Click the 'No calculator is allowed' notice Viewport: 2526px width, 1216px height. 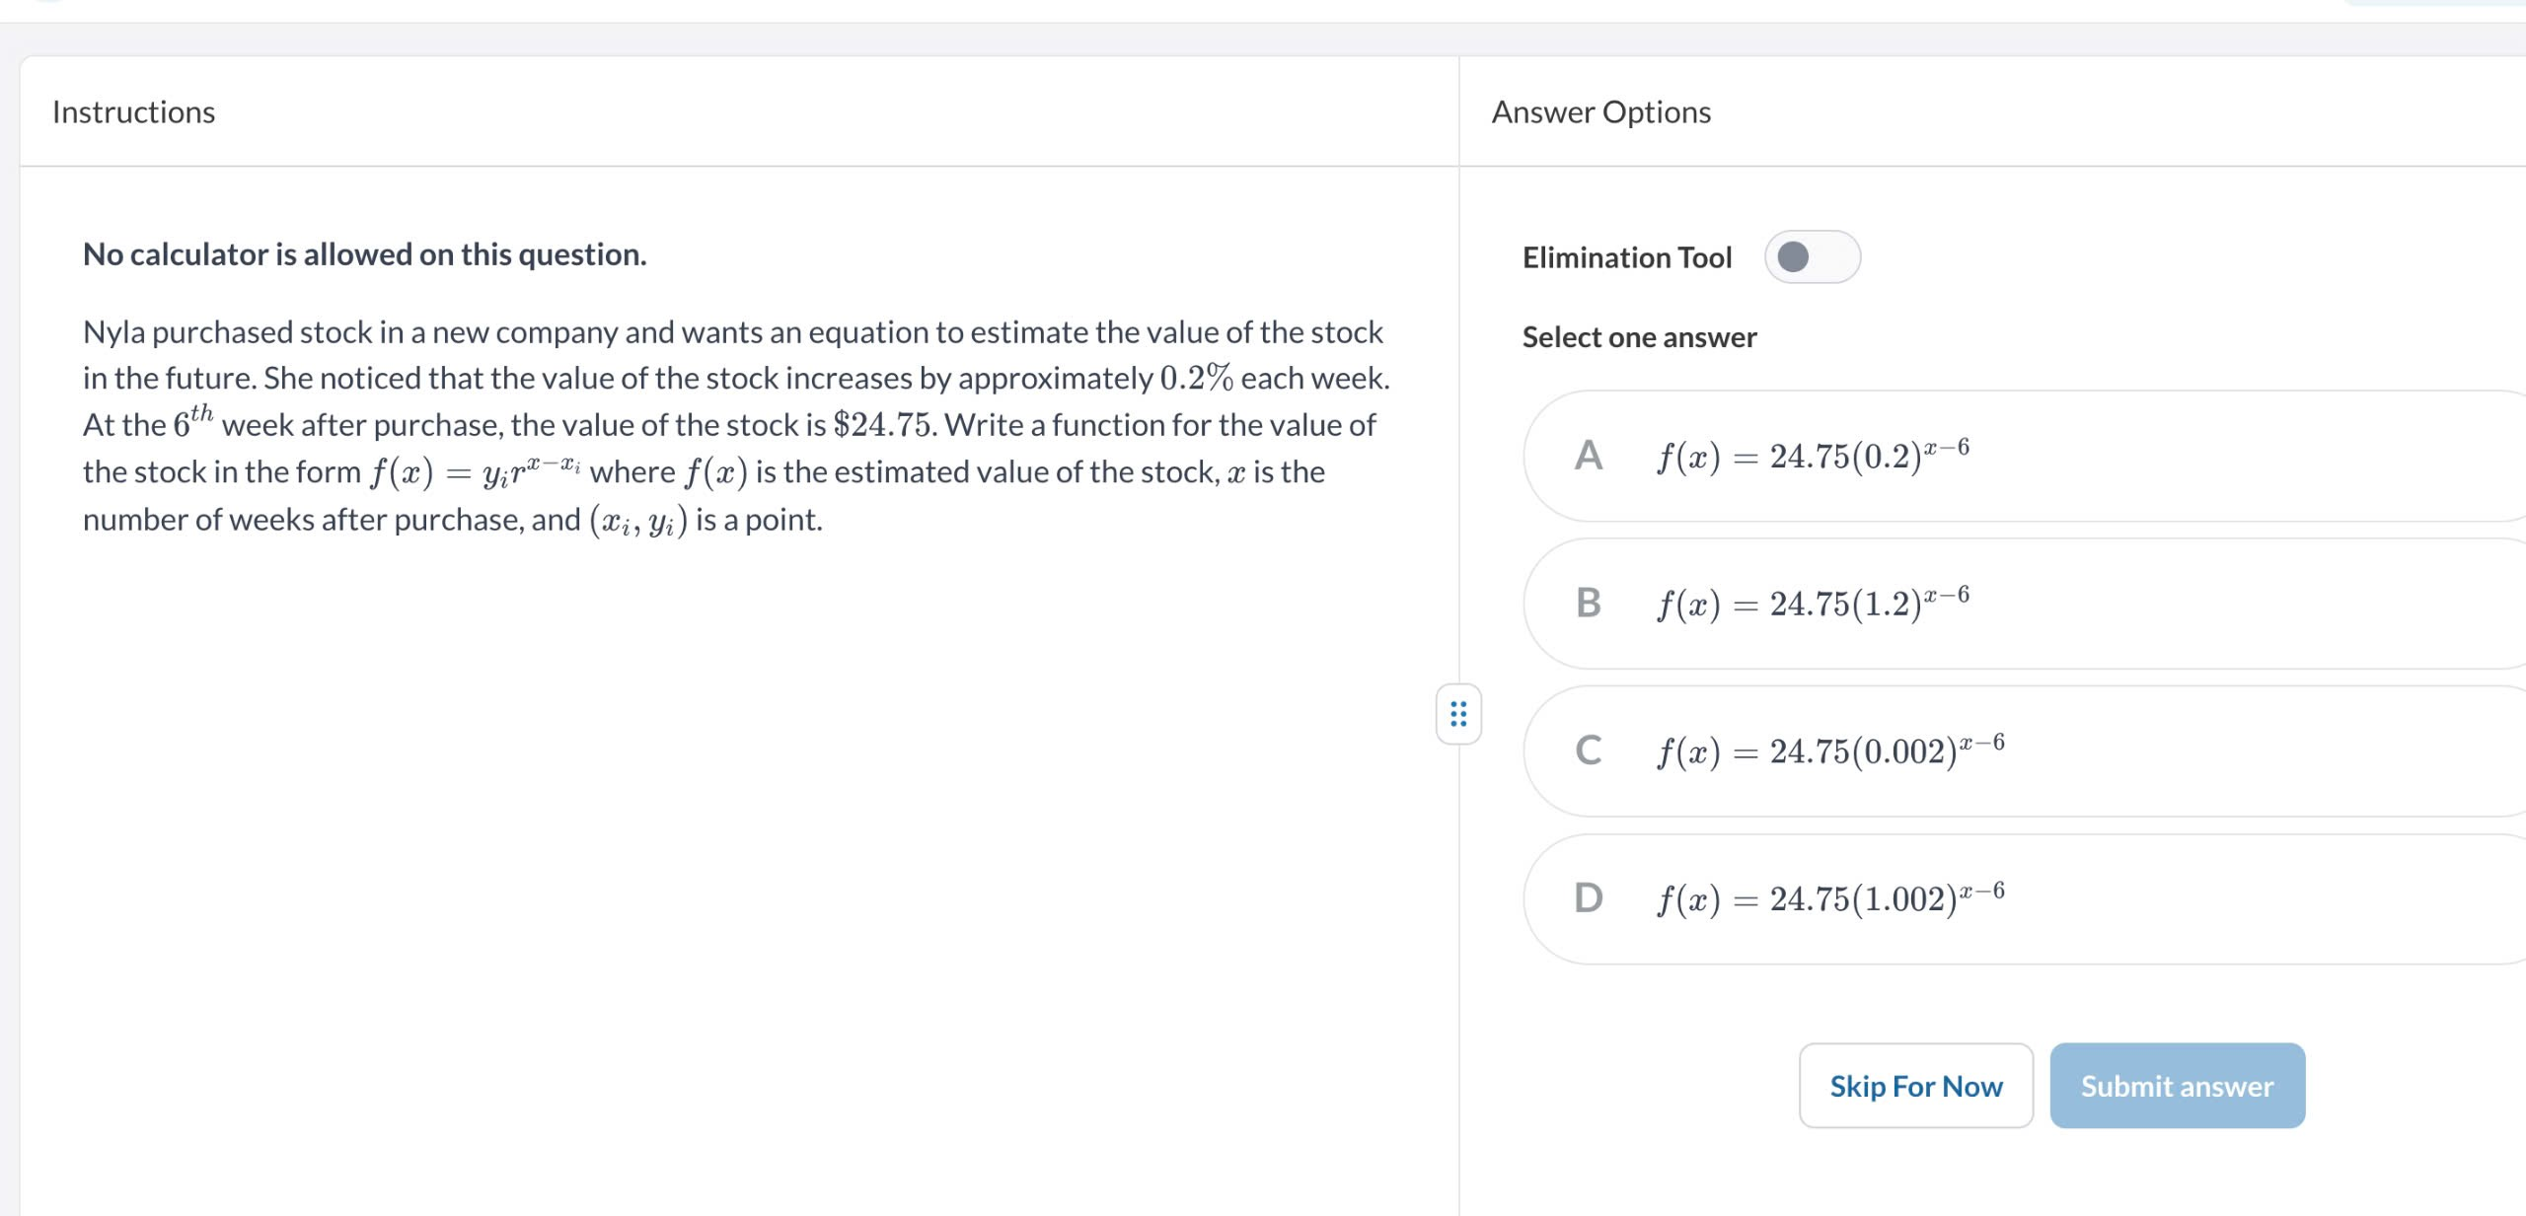point(365,254)
